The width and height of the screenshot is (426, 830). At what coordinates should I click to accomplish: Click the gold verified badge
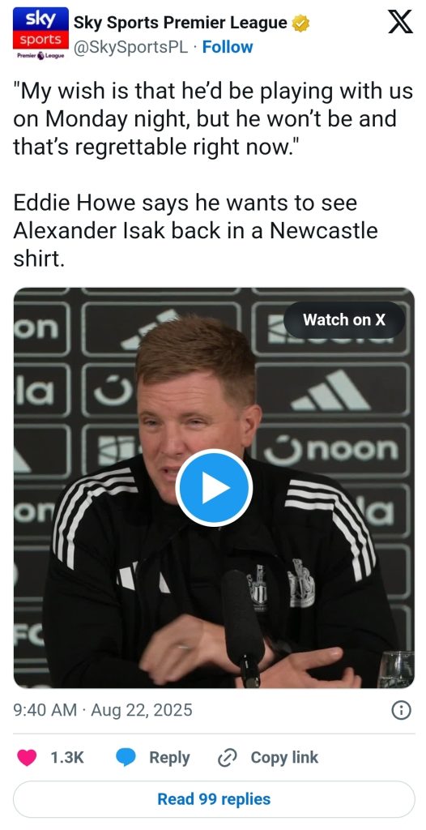(x=300, y=23)
